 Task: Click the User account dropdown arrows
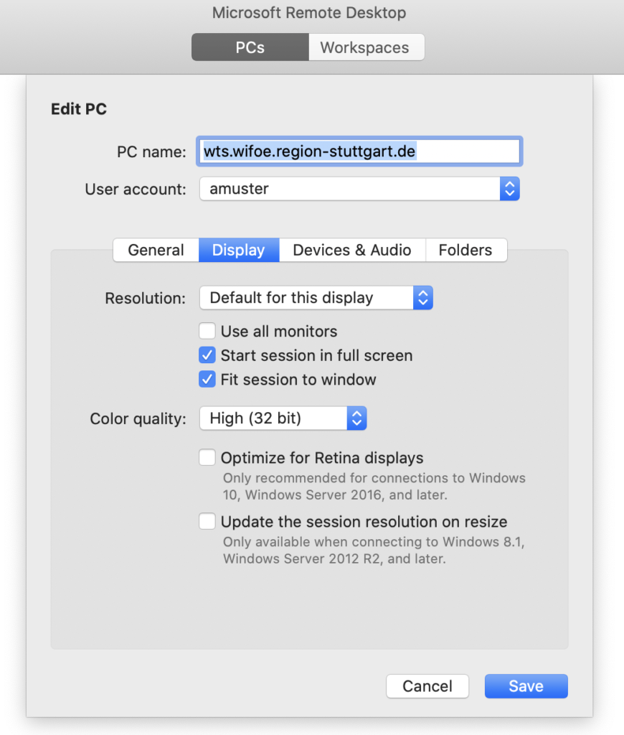pyautogui.click(x=509, y=189)
